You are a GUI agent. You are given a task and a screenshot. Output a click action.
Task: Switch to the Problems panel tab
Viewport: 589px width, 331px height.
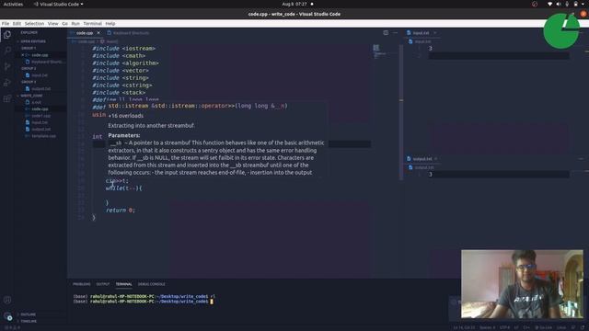[x=82, y=284]
